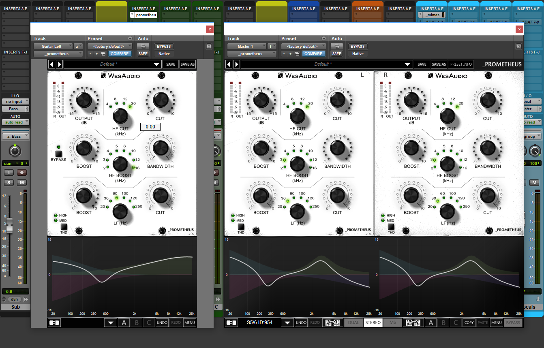Click BYPASS in Master 1 plugin header
544x348 pixels.
tap(358, 46)
